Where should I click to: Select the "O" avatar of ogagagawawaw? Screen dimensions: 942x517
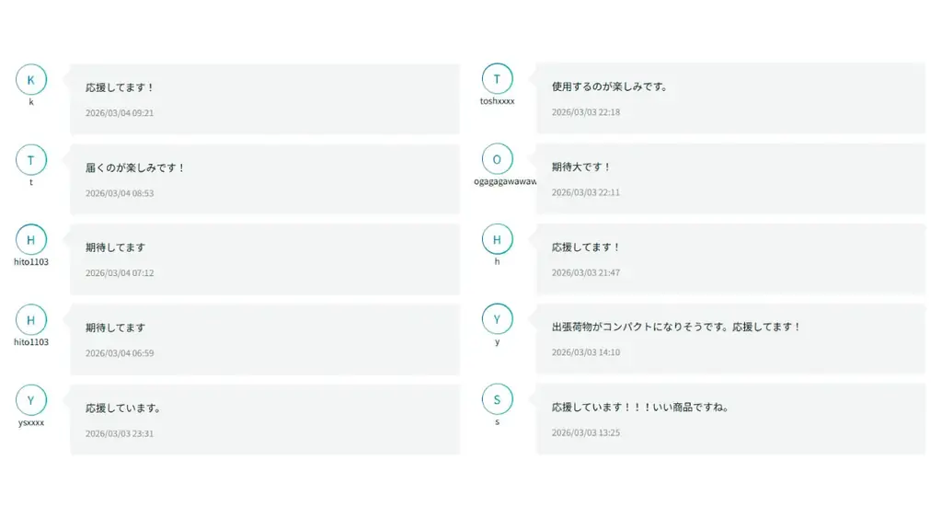click(x=497, y=159)
